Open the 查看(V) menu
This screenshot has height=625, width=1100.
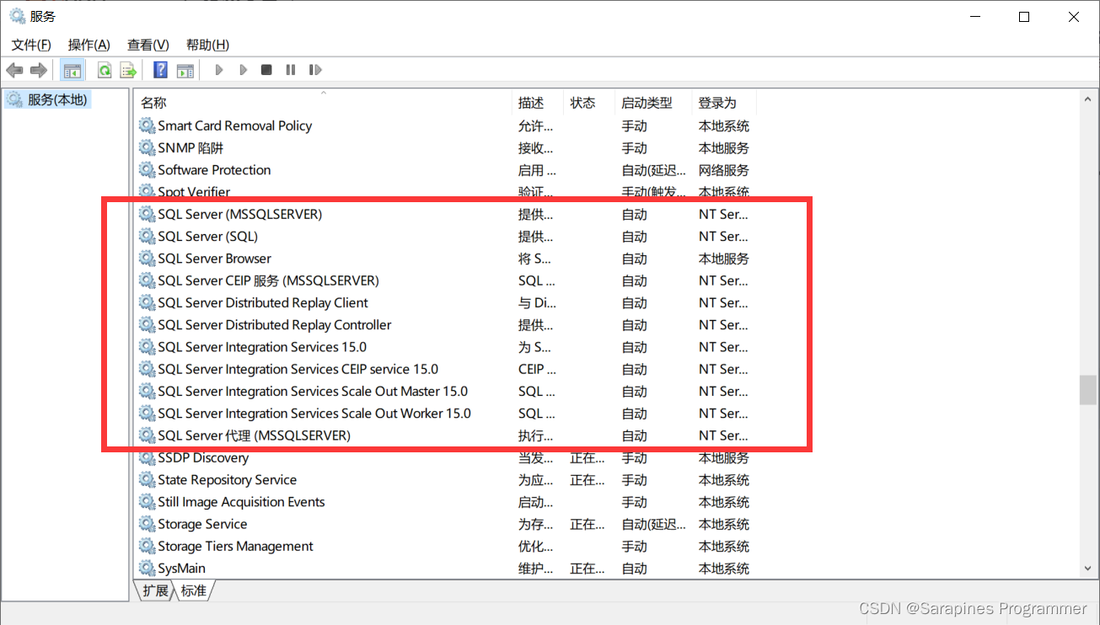(148, 45)
